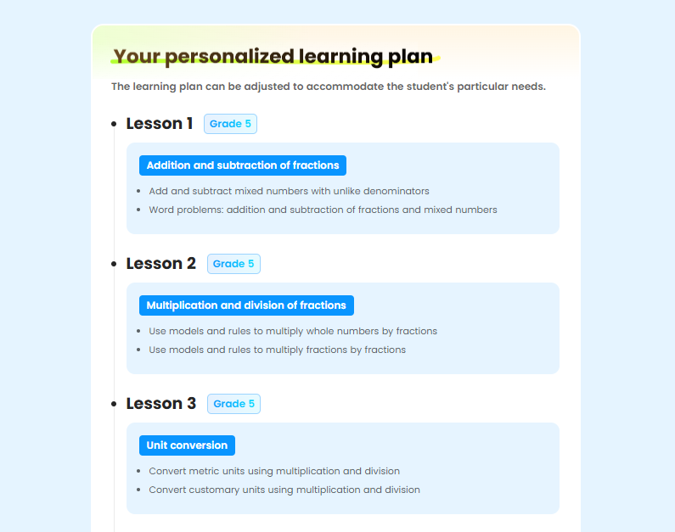Click the Lesson 3 timeline bullet
Image resolution: width=675 pixels, height=532 pixels.
[x=114, y=404]
